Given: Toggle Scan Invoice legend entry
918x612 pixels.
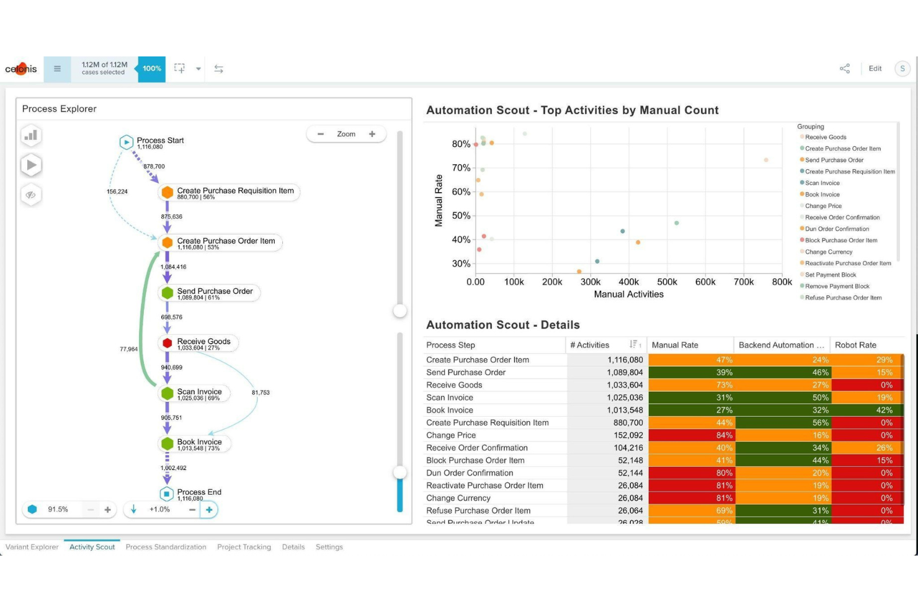Looking at the screenshot, I should 820,183.
